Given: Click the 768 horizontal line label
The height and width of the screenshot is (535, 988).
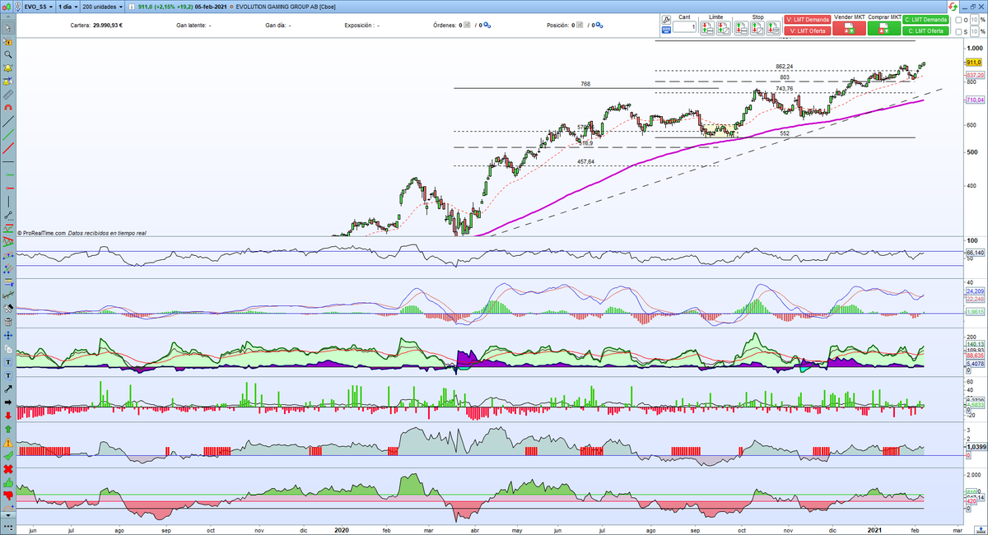Looking at the screenshot, I should point(585,84).
